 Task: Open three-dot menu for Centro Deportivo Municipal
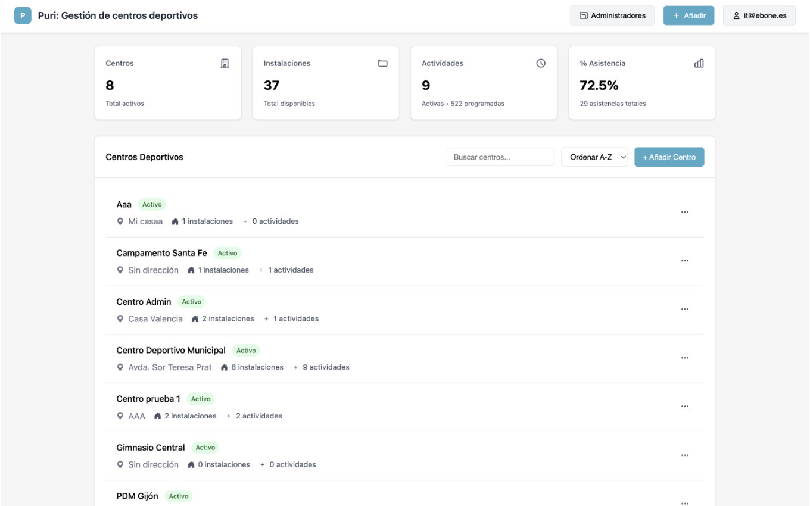click(x=684, y=358)
